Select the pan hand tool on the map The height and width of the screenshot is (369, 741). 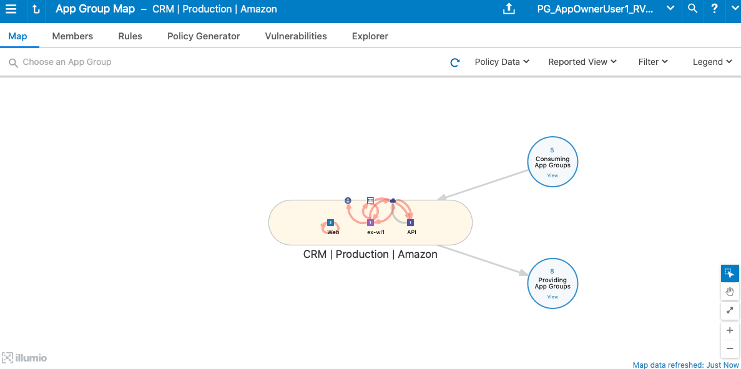tap(730, 292)
